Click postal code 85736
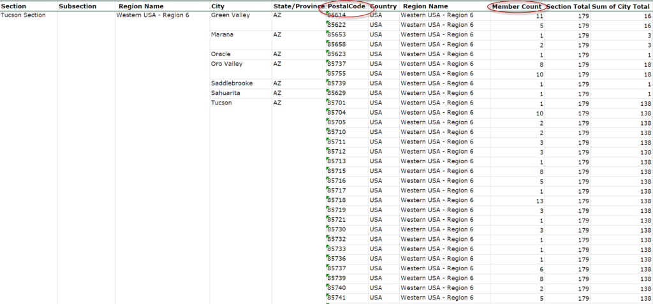The width and height of the screenshot is (653, 304). [x=337, y=259]
